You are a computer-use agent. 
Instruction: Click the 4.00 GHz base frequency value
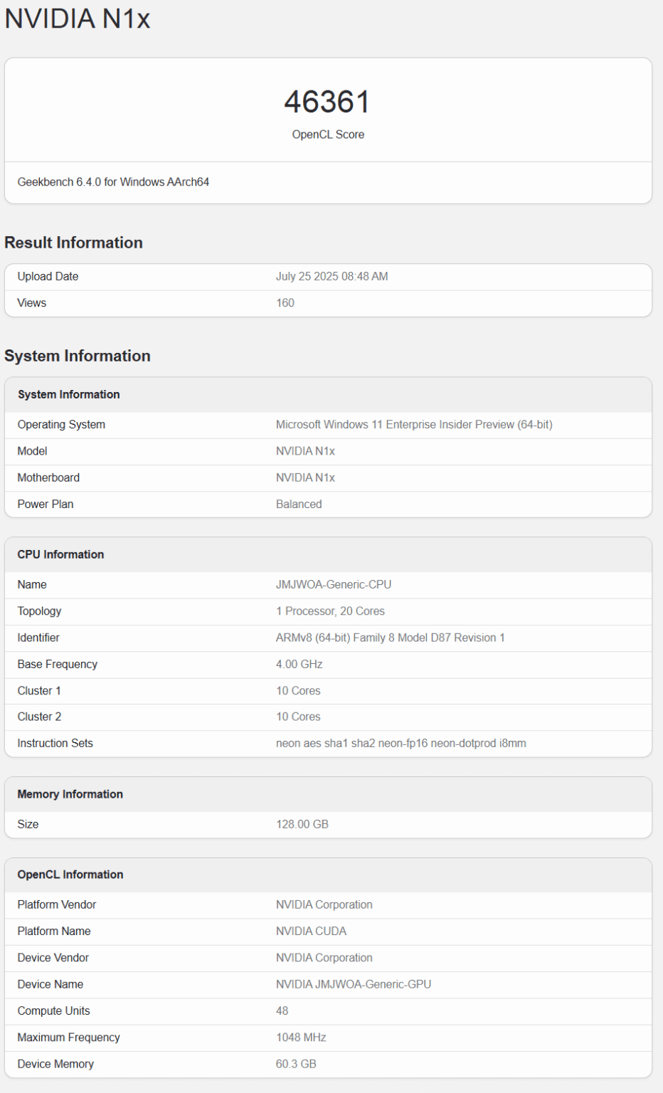pos(299,664)
